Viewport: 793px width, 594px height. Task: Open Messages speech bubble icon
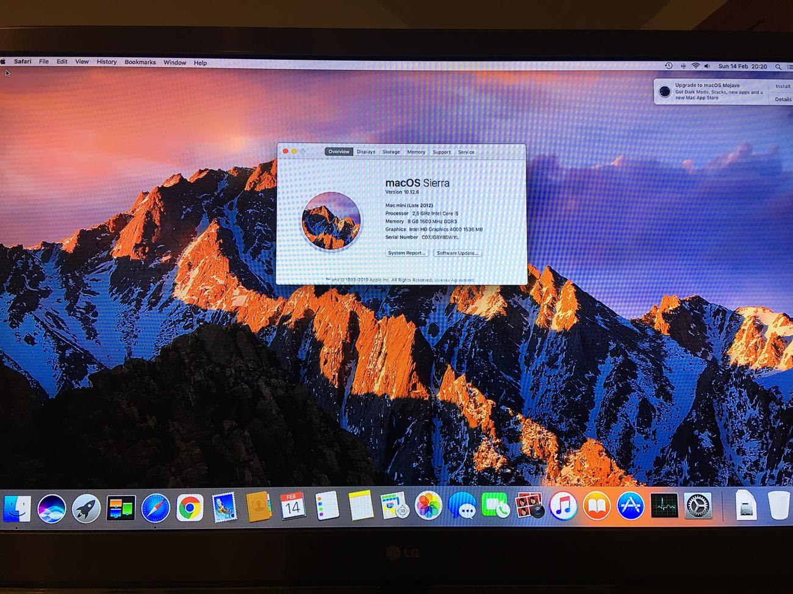click(462, 506)
